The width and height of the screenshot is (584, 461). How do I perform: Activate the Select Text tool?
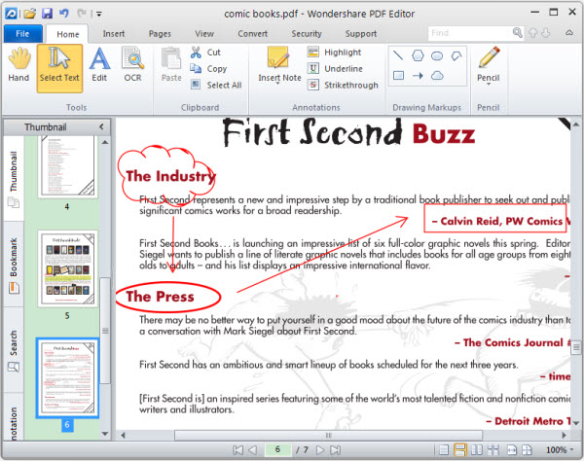pos(59,68)
